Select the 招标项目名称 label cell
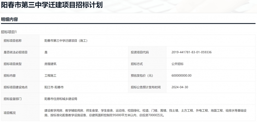The height and width of the screenshot is (122, 257). 20,41
